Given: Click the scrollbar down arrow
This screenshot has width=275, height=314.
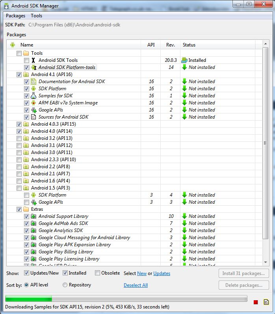Looking at the screenshot, I should click(x=266, y=262).
